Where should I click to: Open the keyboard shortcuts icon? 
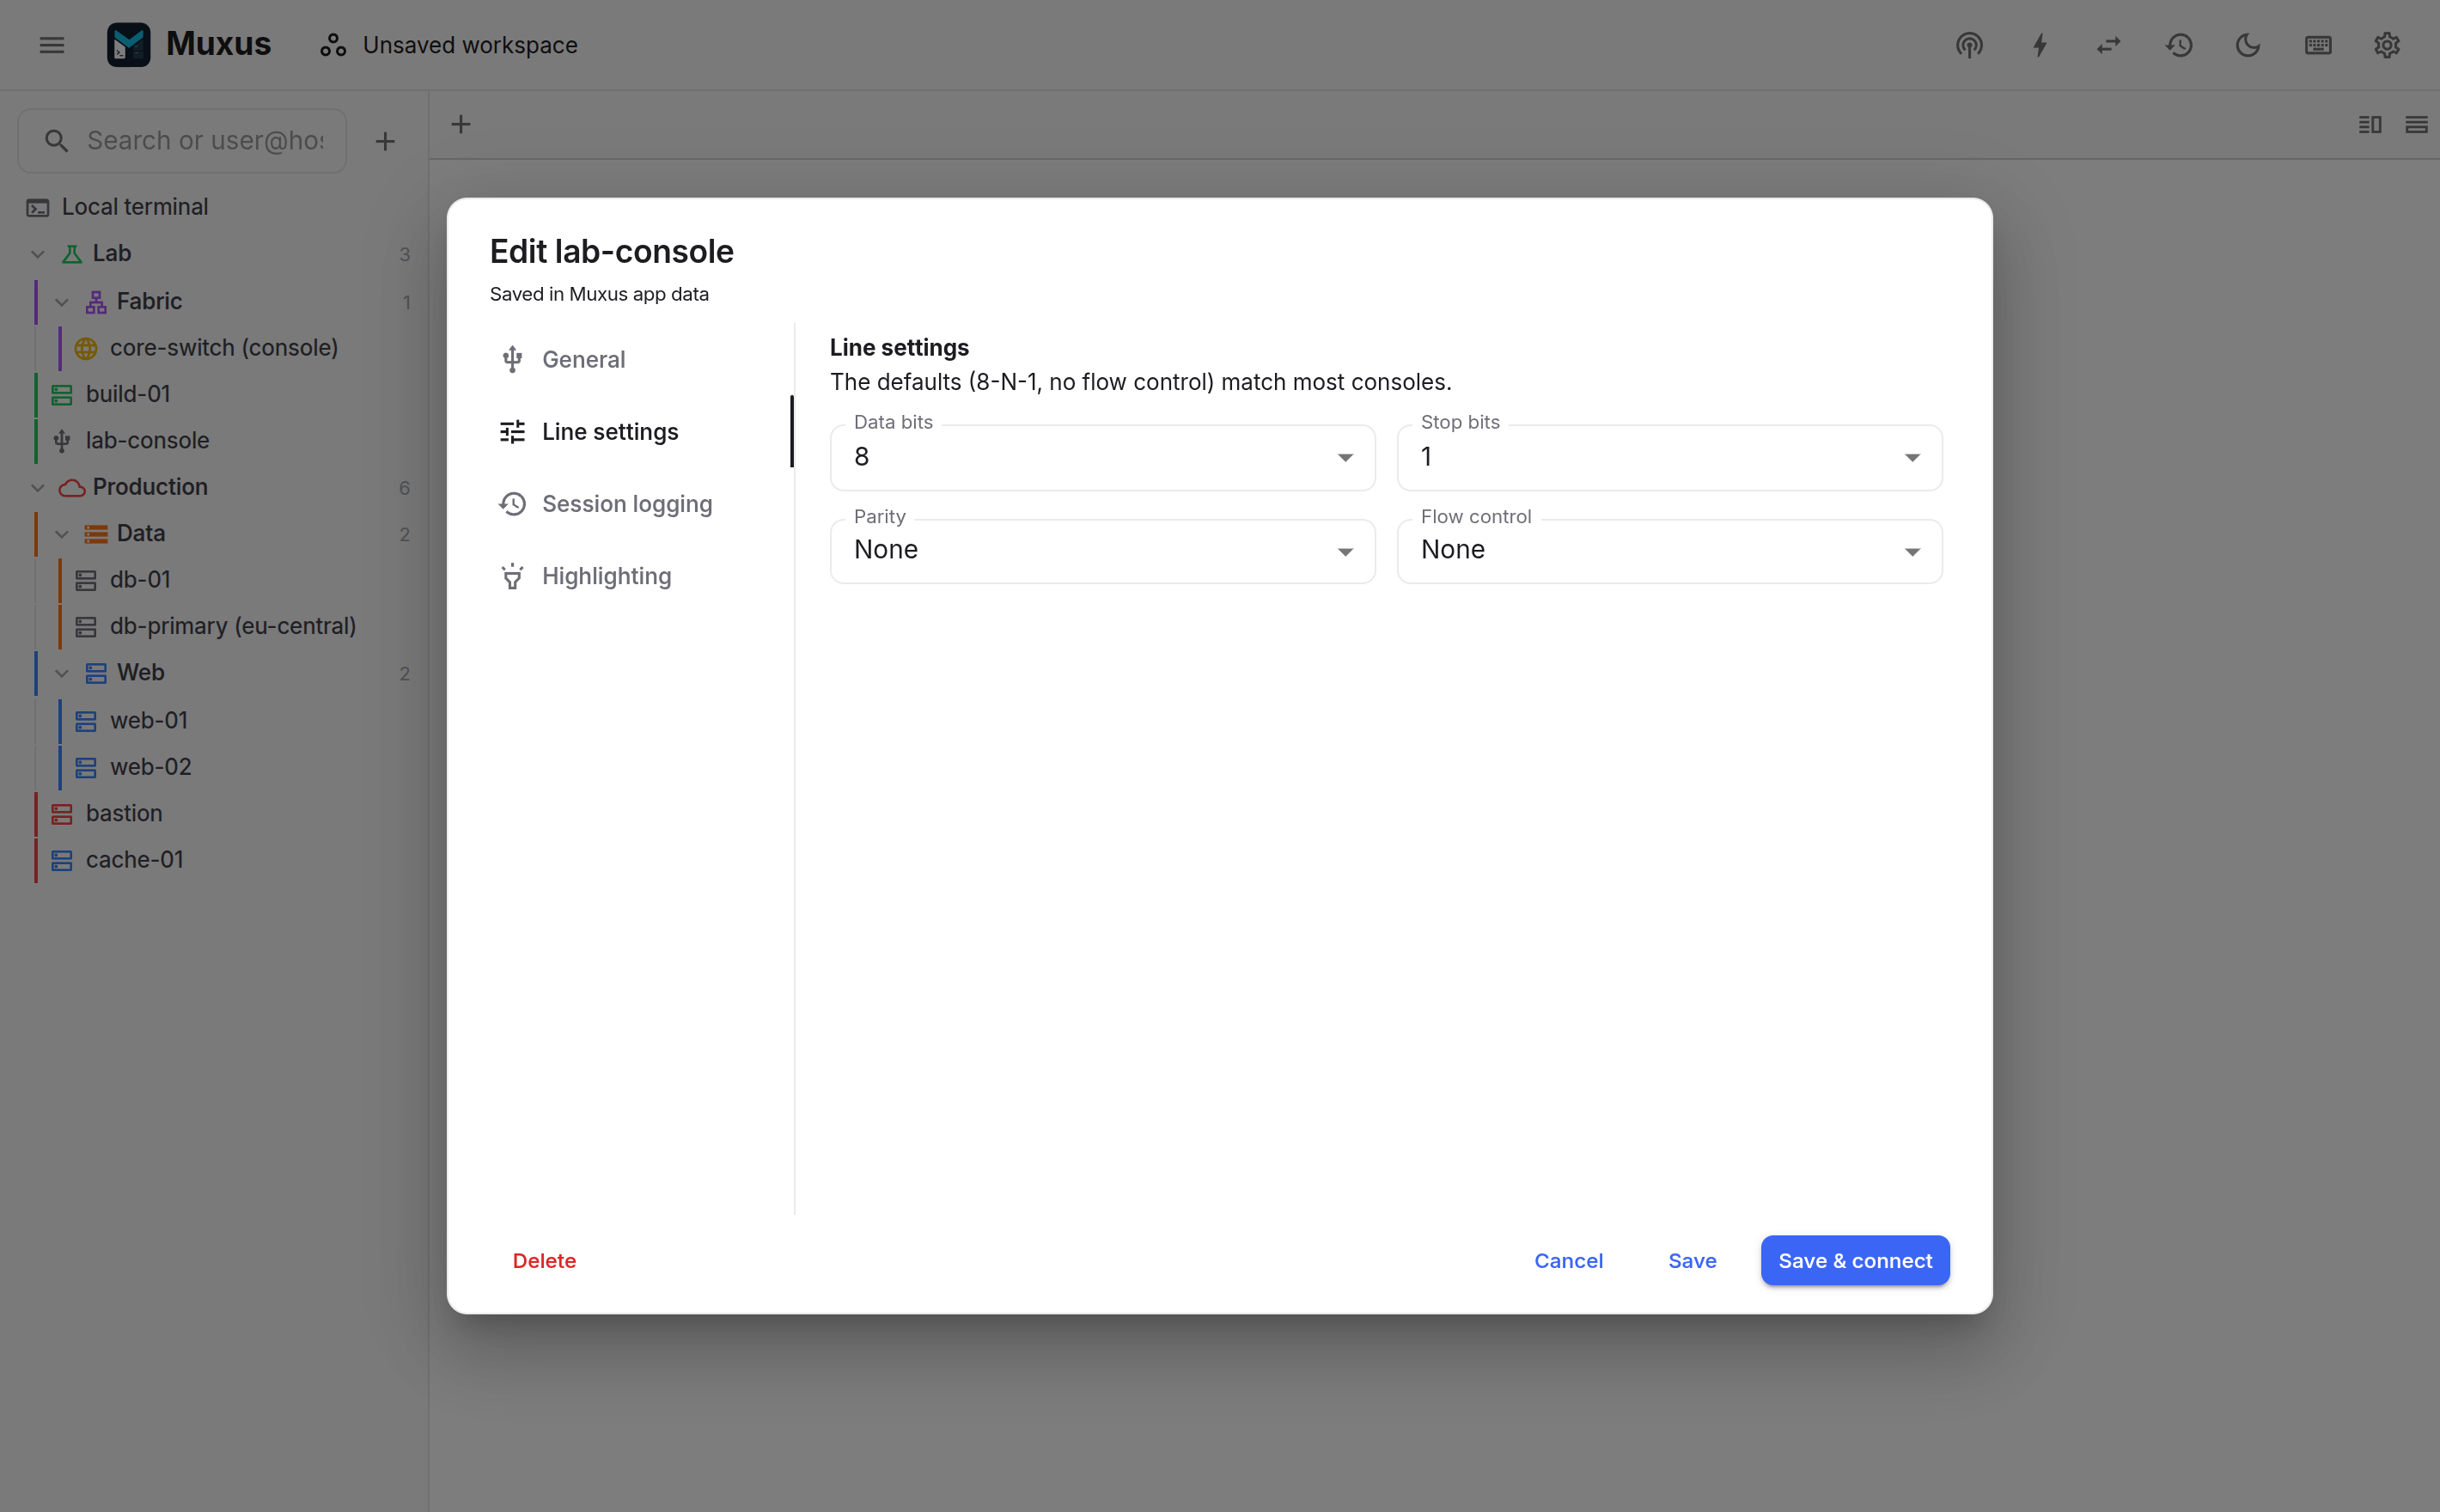(2318, 45)
